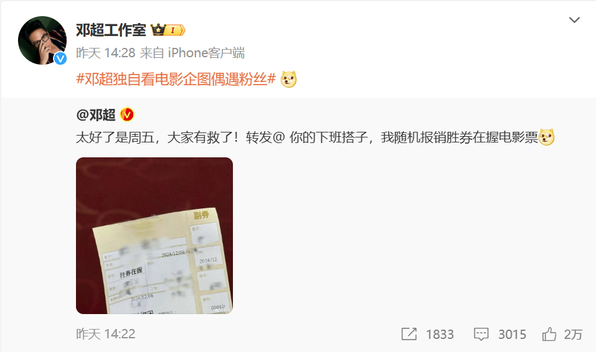Viewport: 596px width, 352px height.
Task: Click 邓超工作室 profile avatar
Action: pos(42,40)
